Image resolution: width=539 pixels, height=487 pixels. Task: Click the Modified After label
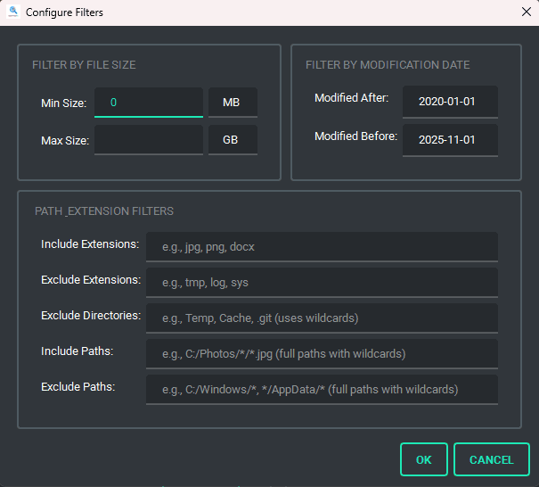click(x=352, y=98)
